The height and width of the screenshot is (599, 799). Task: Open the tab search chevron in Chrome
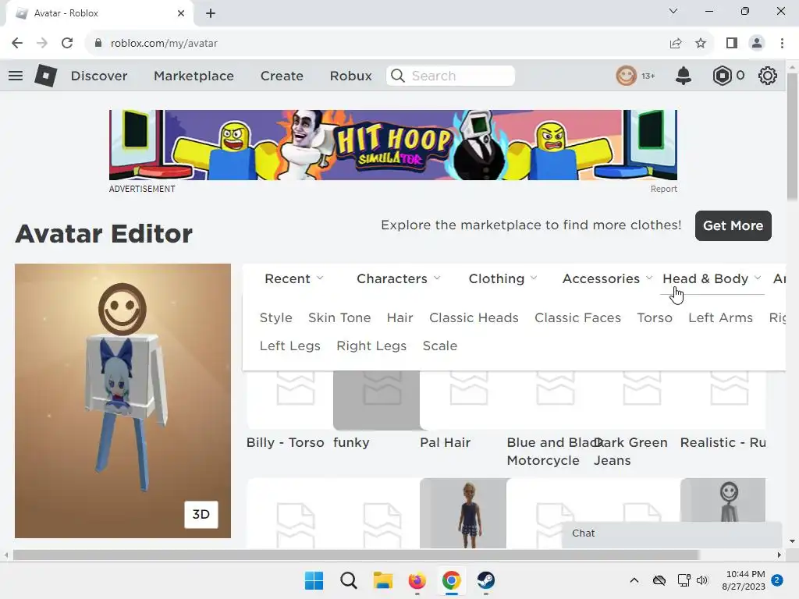(673, 11)
